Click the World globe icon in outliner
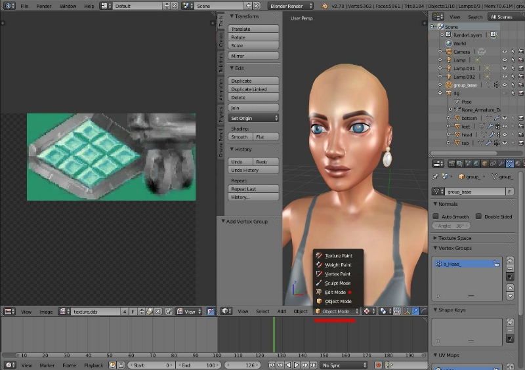The image size is (525, 370). click(x=448, y=43)
